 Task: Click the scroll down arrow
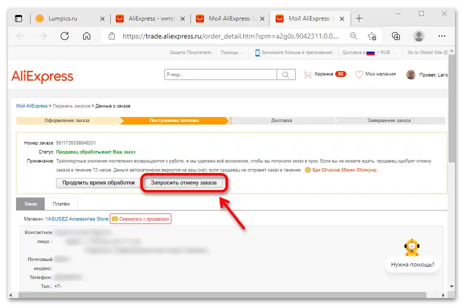[x=451, y=286]
